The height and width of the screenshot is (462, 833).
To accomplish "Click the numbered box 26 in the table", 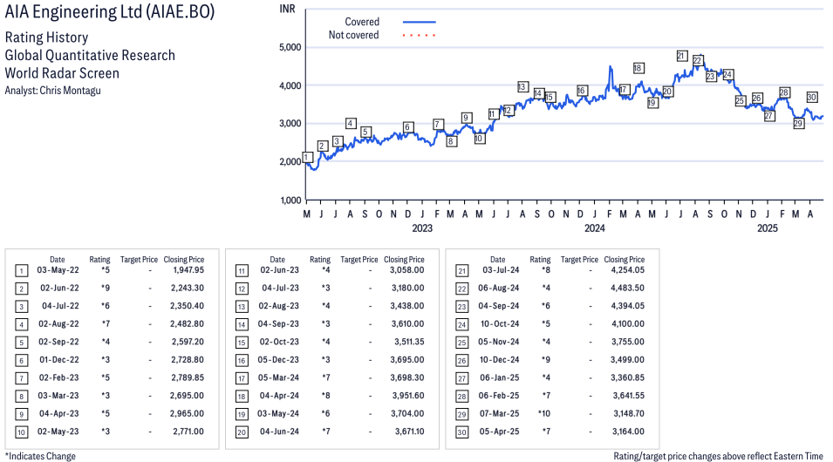I will click(x=462, y=360).
